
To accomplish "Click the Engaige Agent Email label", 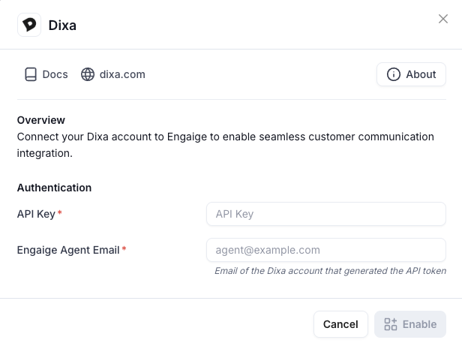I will tap(68, 250).
